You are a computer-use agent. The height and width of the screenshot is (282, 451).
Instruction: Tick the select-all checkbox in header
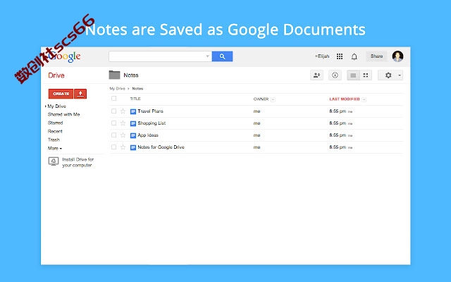coord(114,99)
